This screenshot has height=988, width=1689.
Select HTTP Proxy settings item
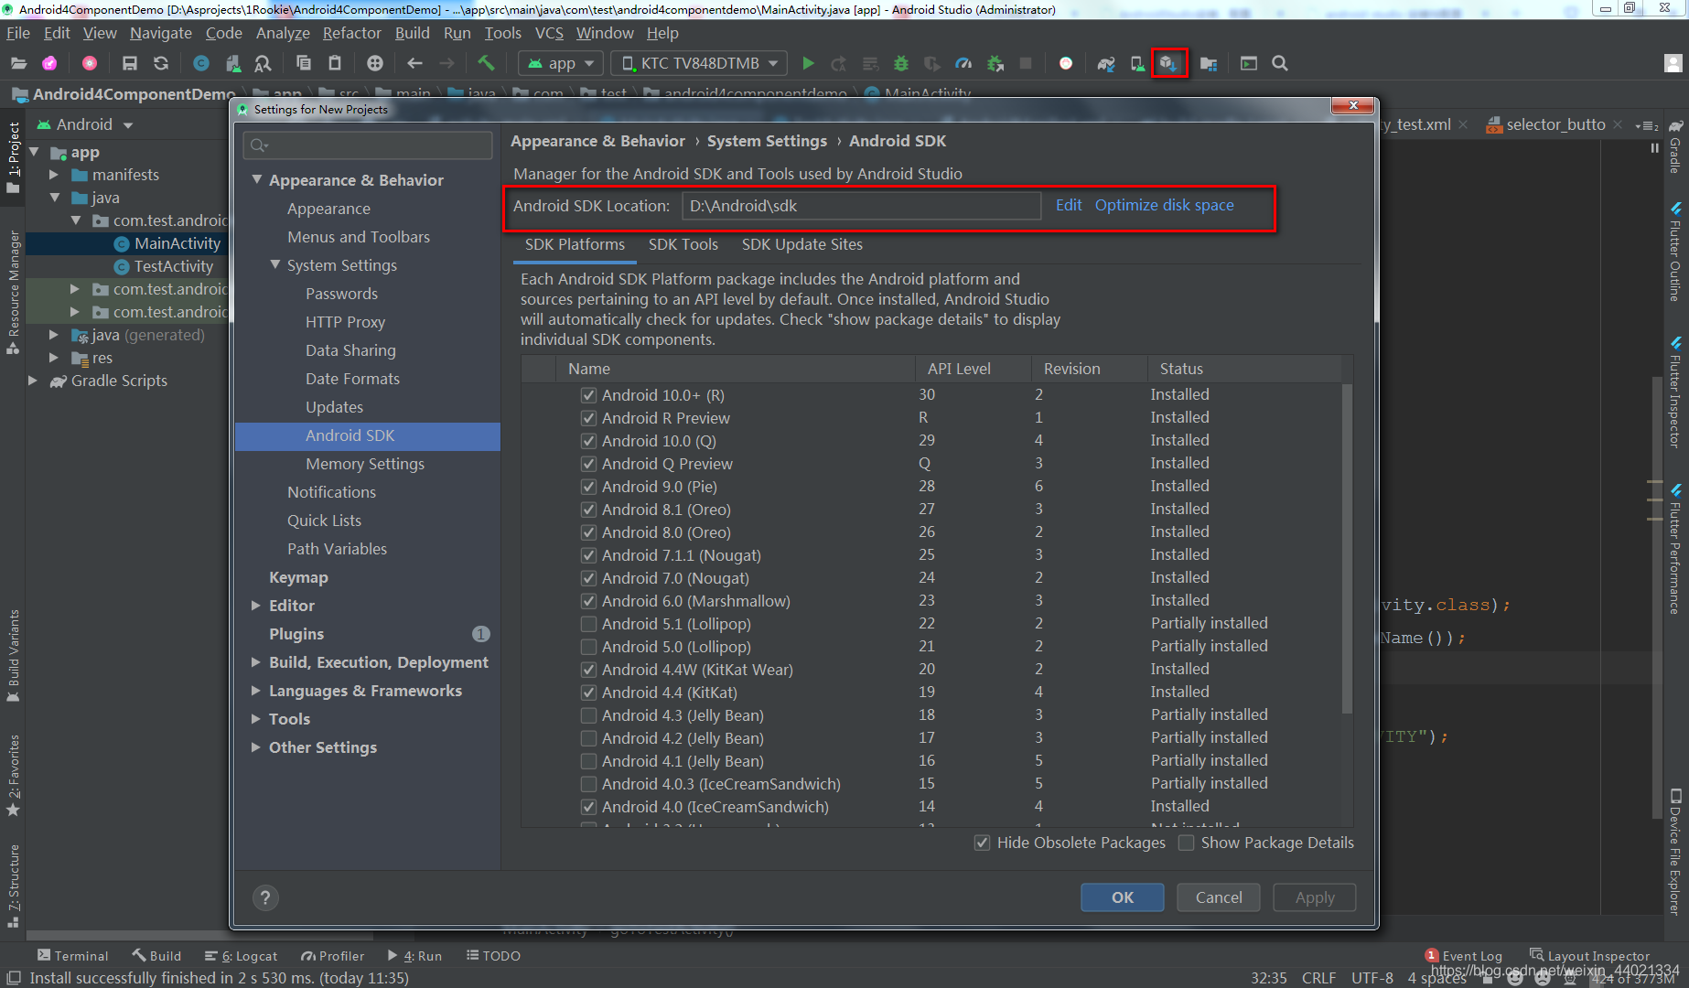coord(345,322)
